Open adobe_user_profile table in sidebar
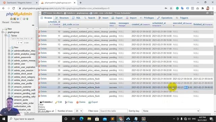Image resolution: width=216 pixels, height=122 pixels. 23,84
